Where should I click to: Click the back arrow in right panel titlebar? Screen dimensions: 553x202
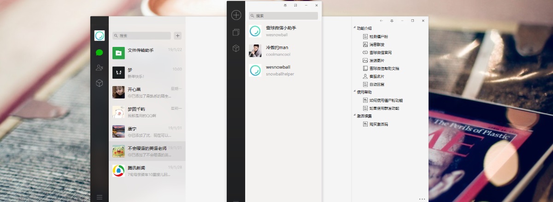click(382, 21)
